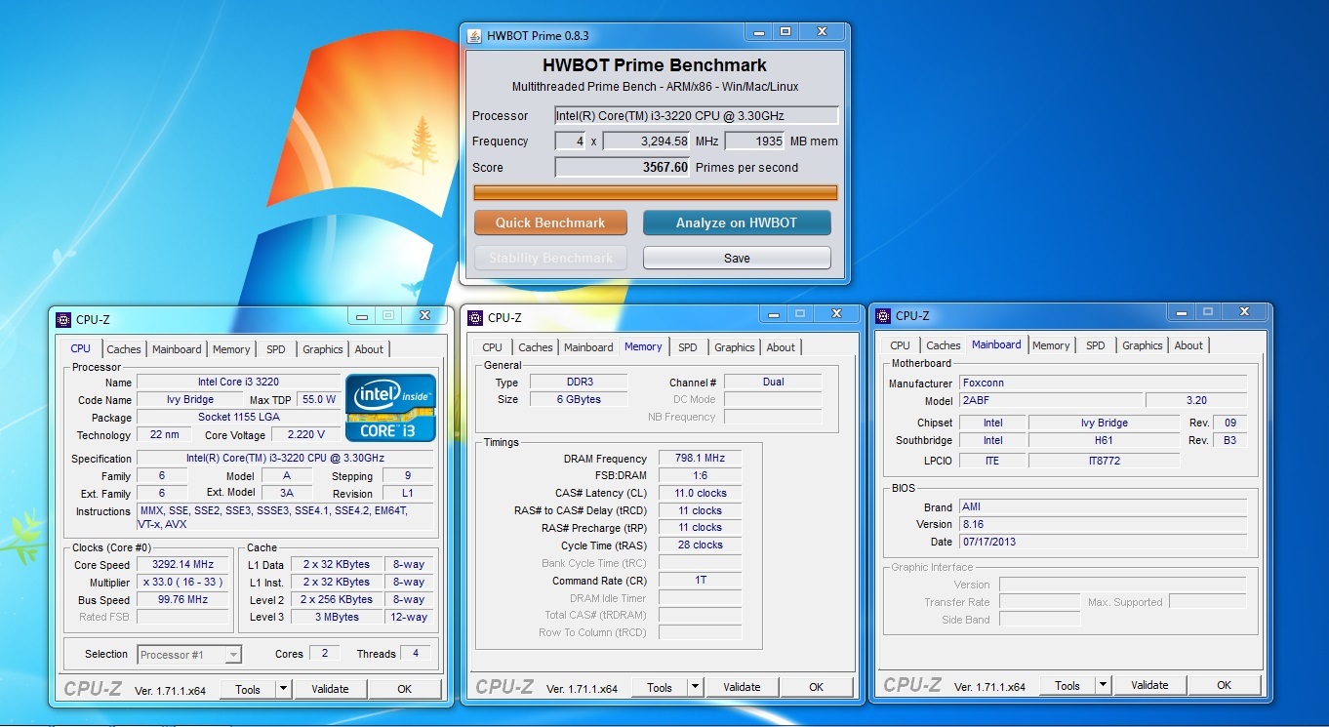
Task: Switch to CPU tab in Memory window
Action: pos(493,347)
